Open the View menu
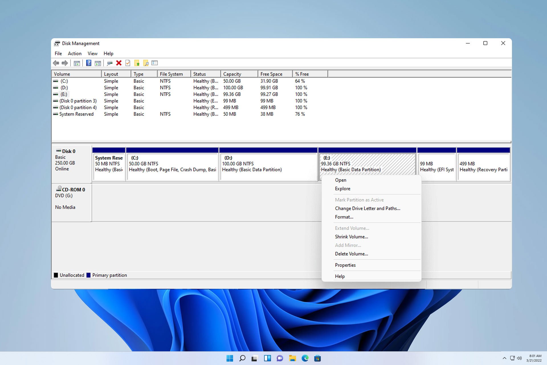The height and width of the screenshot is (365, 547). click(92, 54)
